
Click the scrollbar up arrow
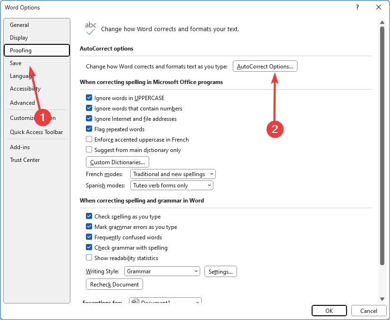click(382, 22)
